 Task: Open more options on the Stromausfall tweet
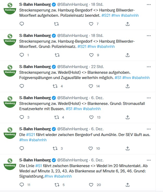[x=149, y=98]
